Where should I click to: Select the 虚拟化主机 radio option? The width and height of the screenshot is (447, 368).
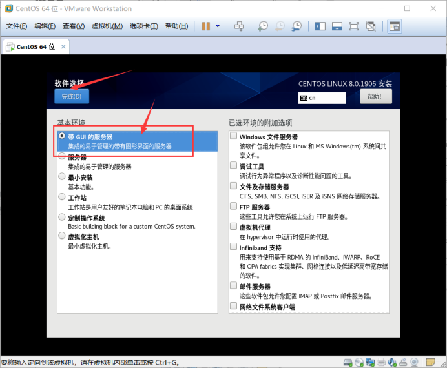[61, 236]
